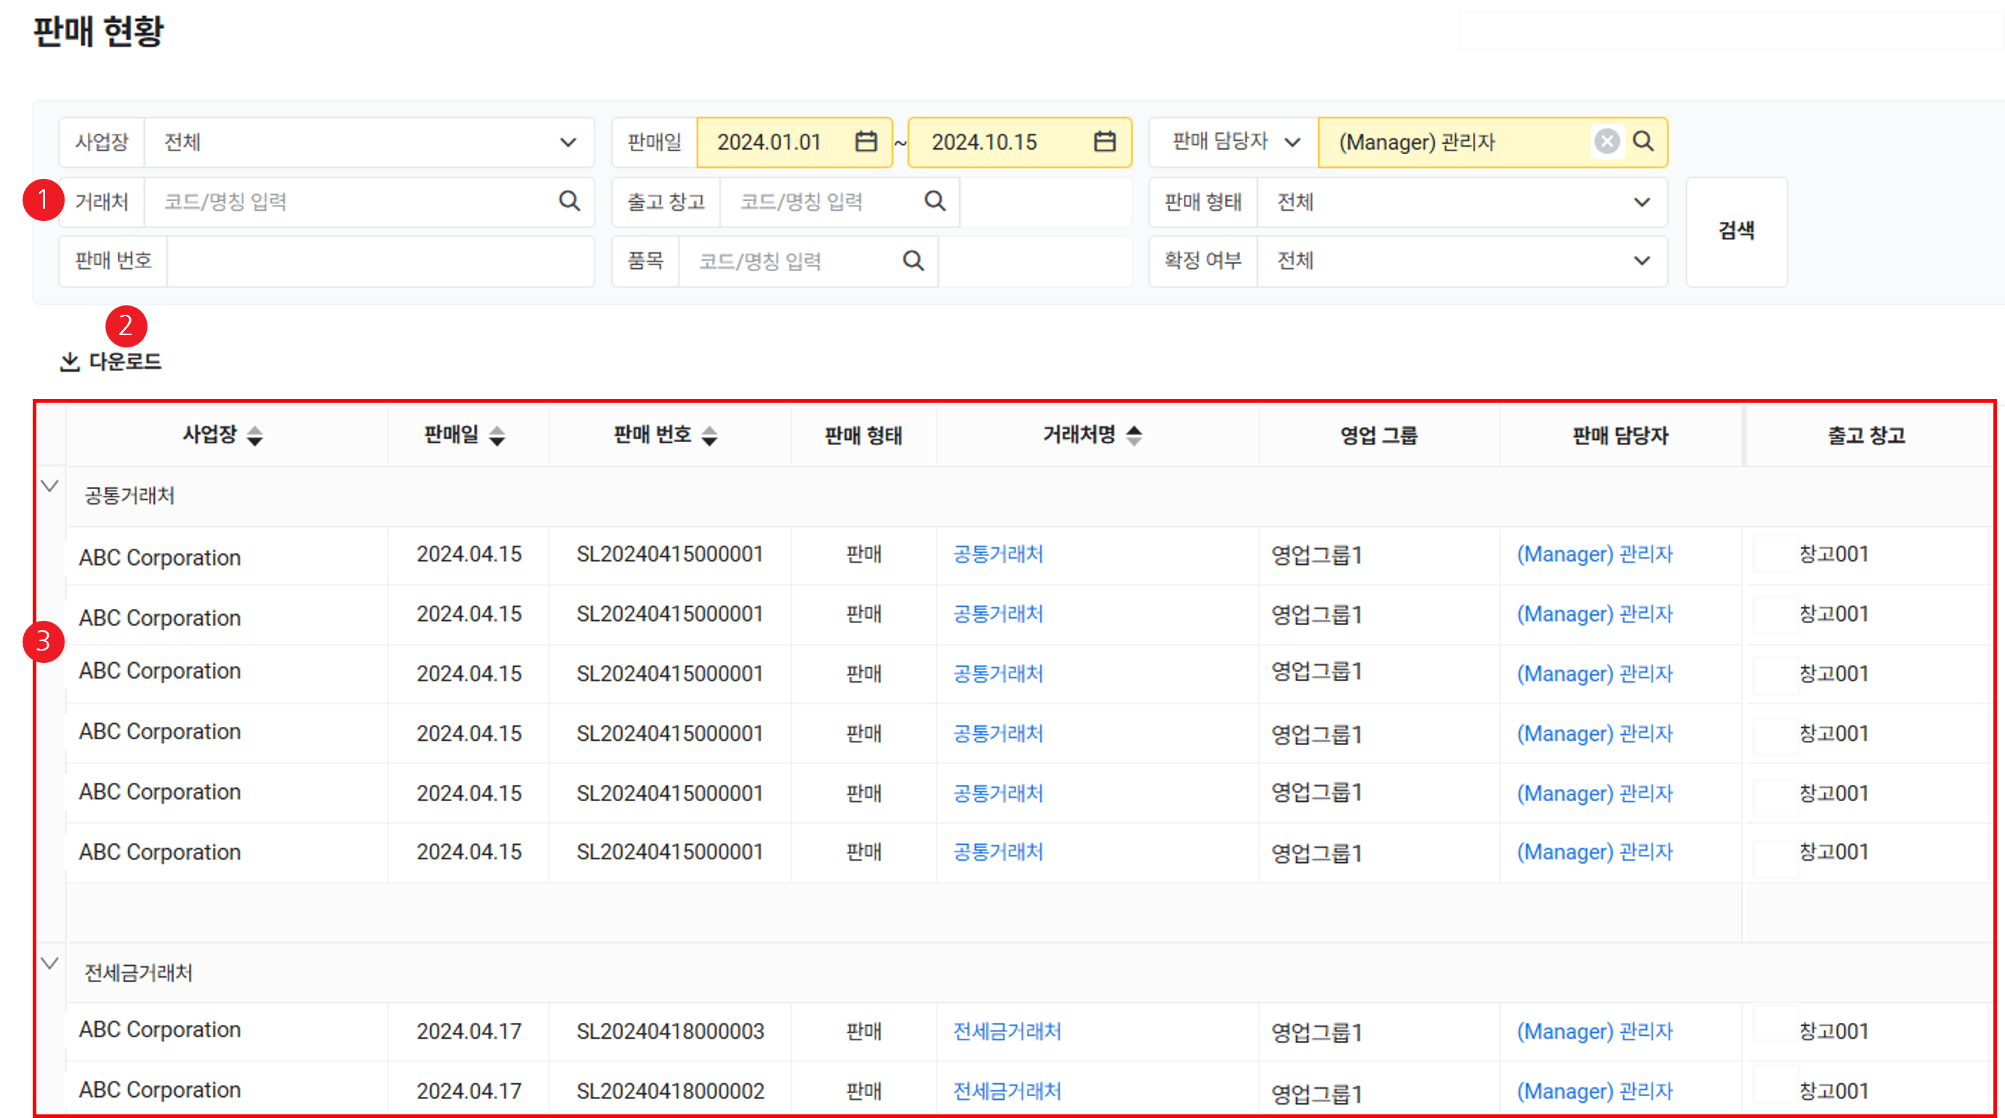This screenshot has height=1118, width=2005.
Task: Click into the 판매 번호 input field
Action: point(380,261)
